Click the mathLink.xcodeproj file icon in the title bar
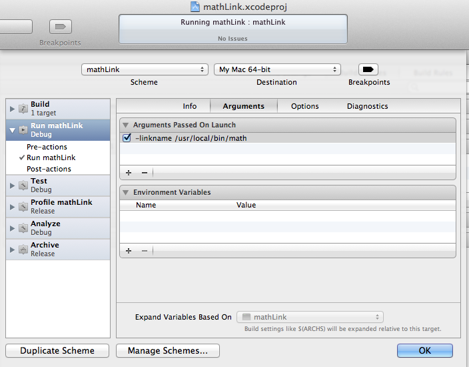The image size is (469, 367). [195, 7]
